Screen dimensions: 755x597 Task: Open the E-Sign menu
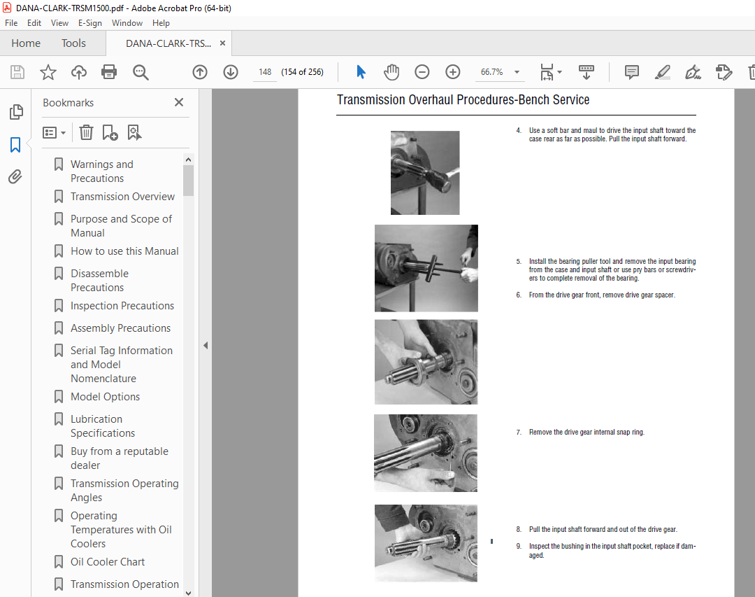click(x=90, y=23)
